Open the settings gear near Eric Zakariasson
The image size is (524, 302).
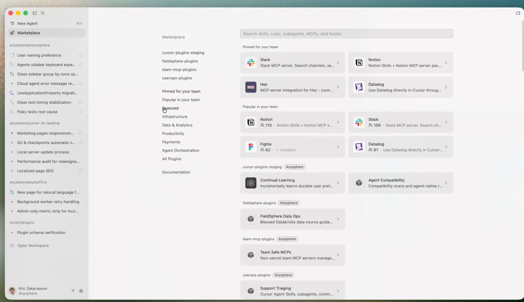tap(81, 291)
